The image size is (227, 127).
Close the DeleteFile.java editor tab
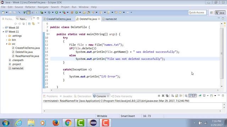99,19
